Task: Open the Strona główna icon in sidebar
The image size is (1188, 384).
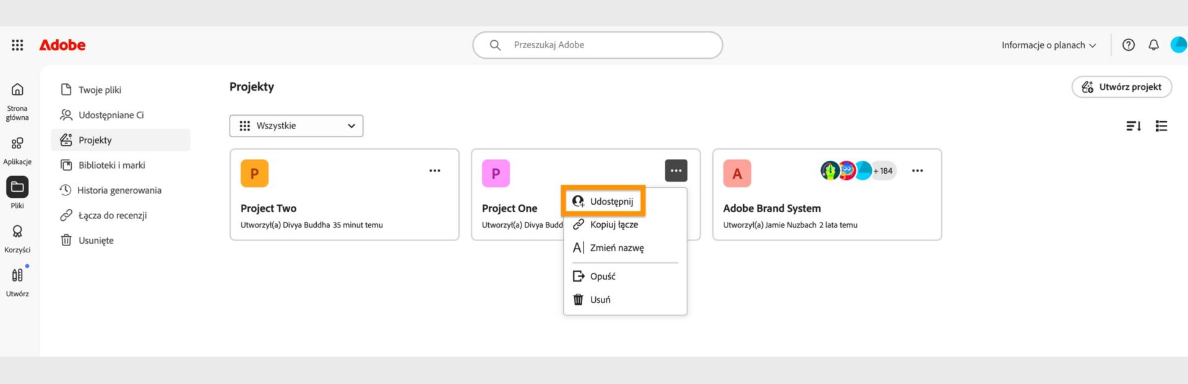Action: [x=17, y=91]
